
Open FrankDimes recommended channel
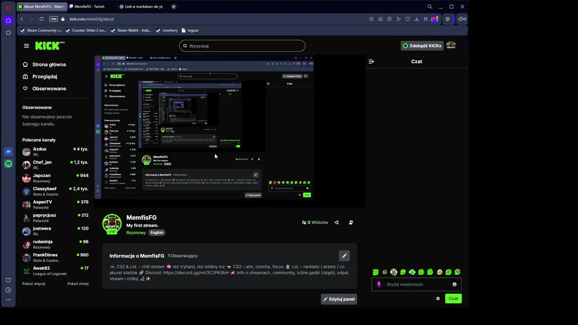point(55,257)
